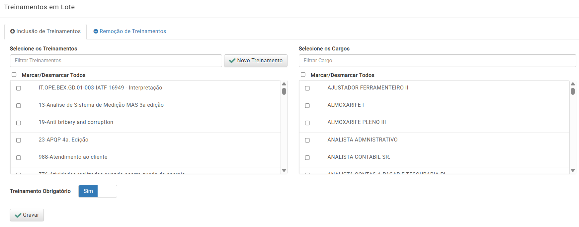The image size is (579, 227).
Task: Open the Inclusão de Treinamentos tab
Action: (x=45, y=31)
